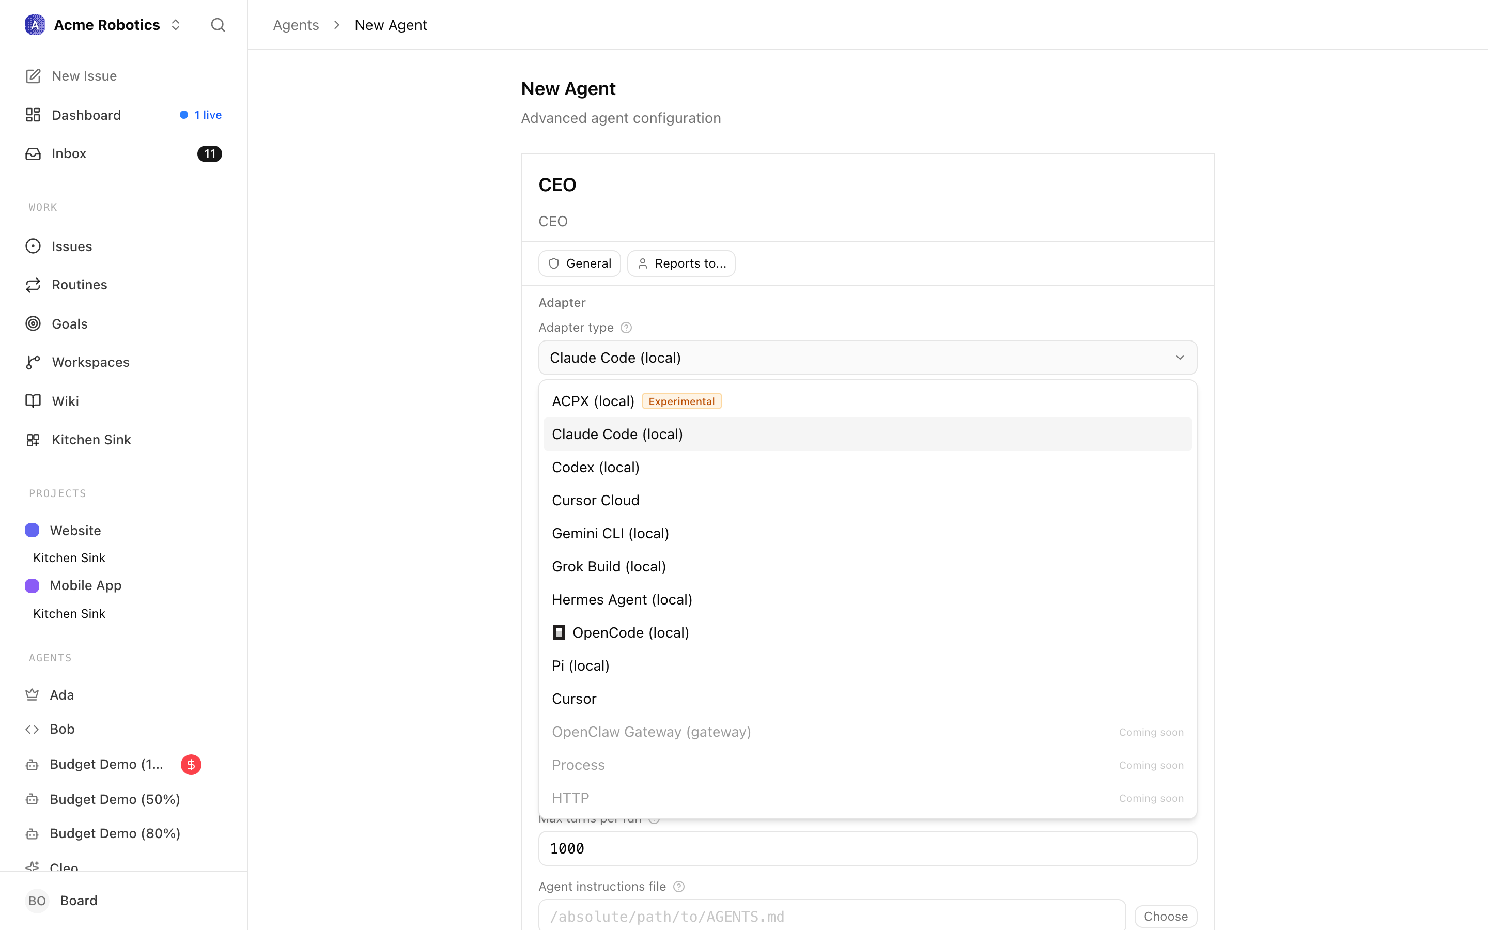The height and width of the screenshot is (930, 1488).
Task: Select Cursor Cloud adapter
Action: (x=867, y=500)
